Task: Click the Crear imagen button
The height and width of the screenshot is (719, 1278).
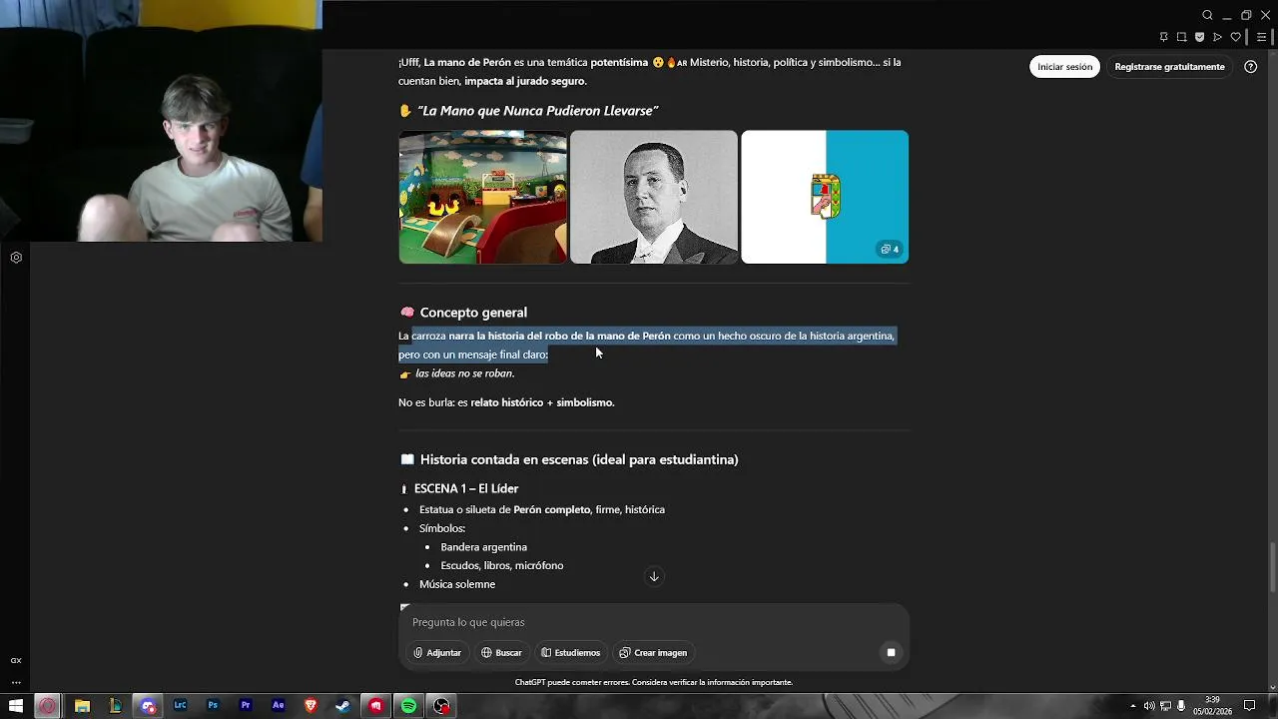Action: (653, 652)
